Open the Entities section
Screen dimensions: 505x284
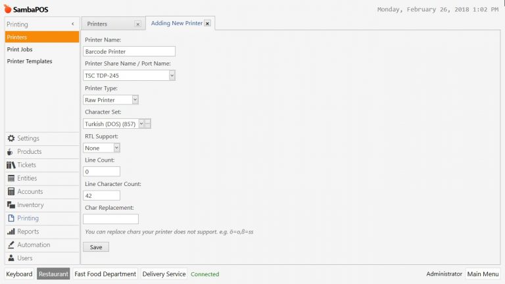click(x=42, y=178)
